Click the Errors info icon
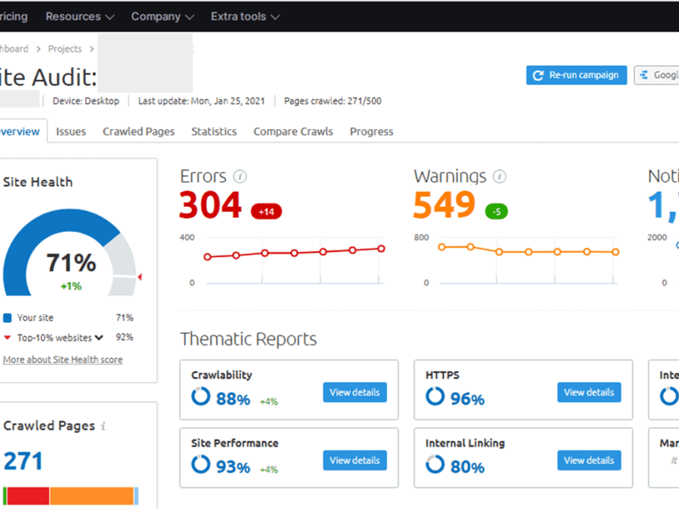Screen dimensions: 679x509 pos(240,176)
